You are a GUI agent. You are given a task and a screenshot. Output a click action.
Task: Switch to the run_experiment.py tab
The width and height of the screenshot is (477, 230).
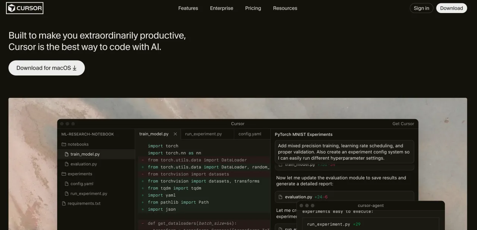coord(203,134)
